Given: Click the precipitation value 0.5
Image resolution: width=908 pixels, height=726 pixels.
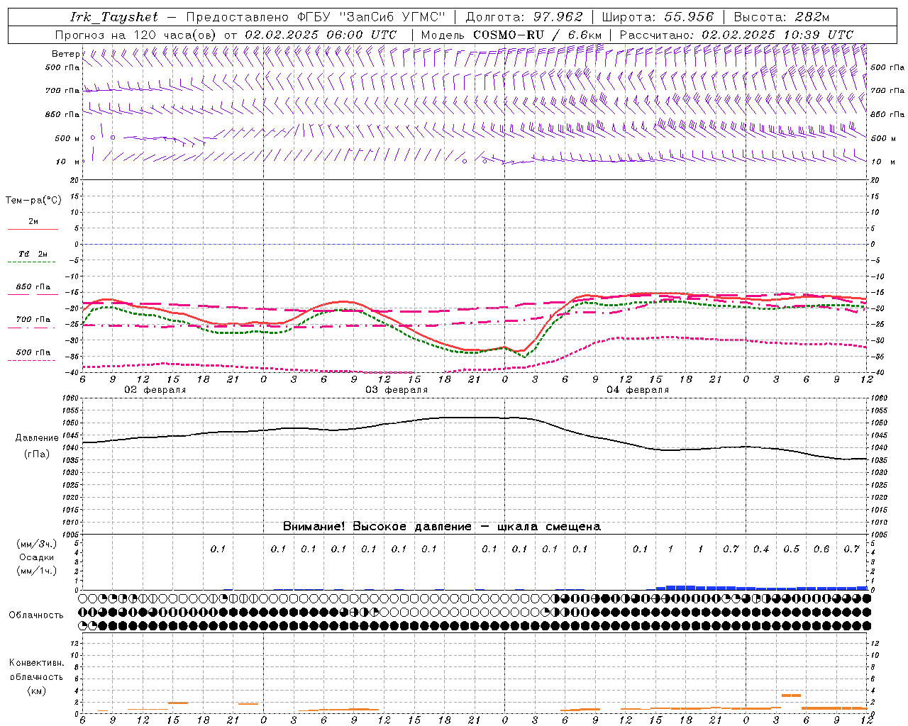Looking at the screenshot, I should pos(791,549).
